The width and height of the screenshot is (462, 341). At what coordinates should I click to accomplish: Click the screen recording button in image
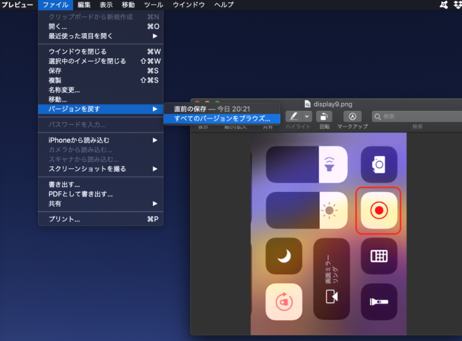pyautogui.click(x=379, y=211)
